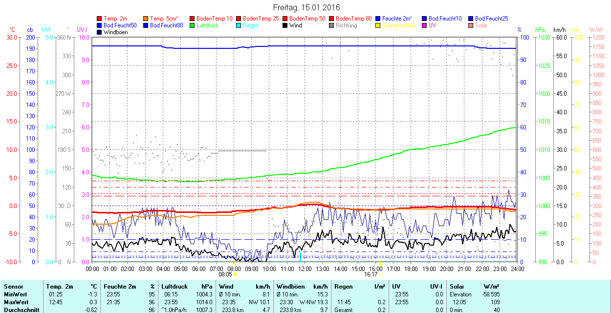Click the black Wind legend square
This screenshot has height=313, width=611.
point(285,25)
